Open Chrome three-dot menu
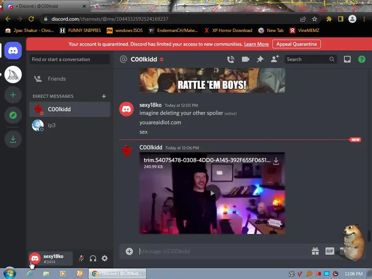The image size is (372, 279). (364, 19)
